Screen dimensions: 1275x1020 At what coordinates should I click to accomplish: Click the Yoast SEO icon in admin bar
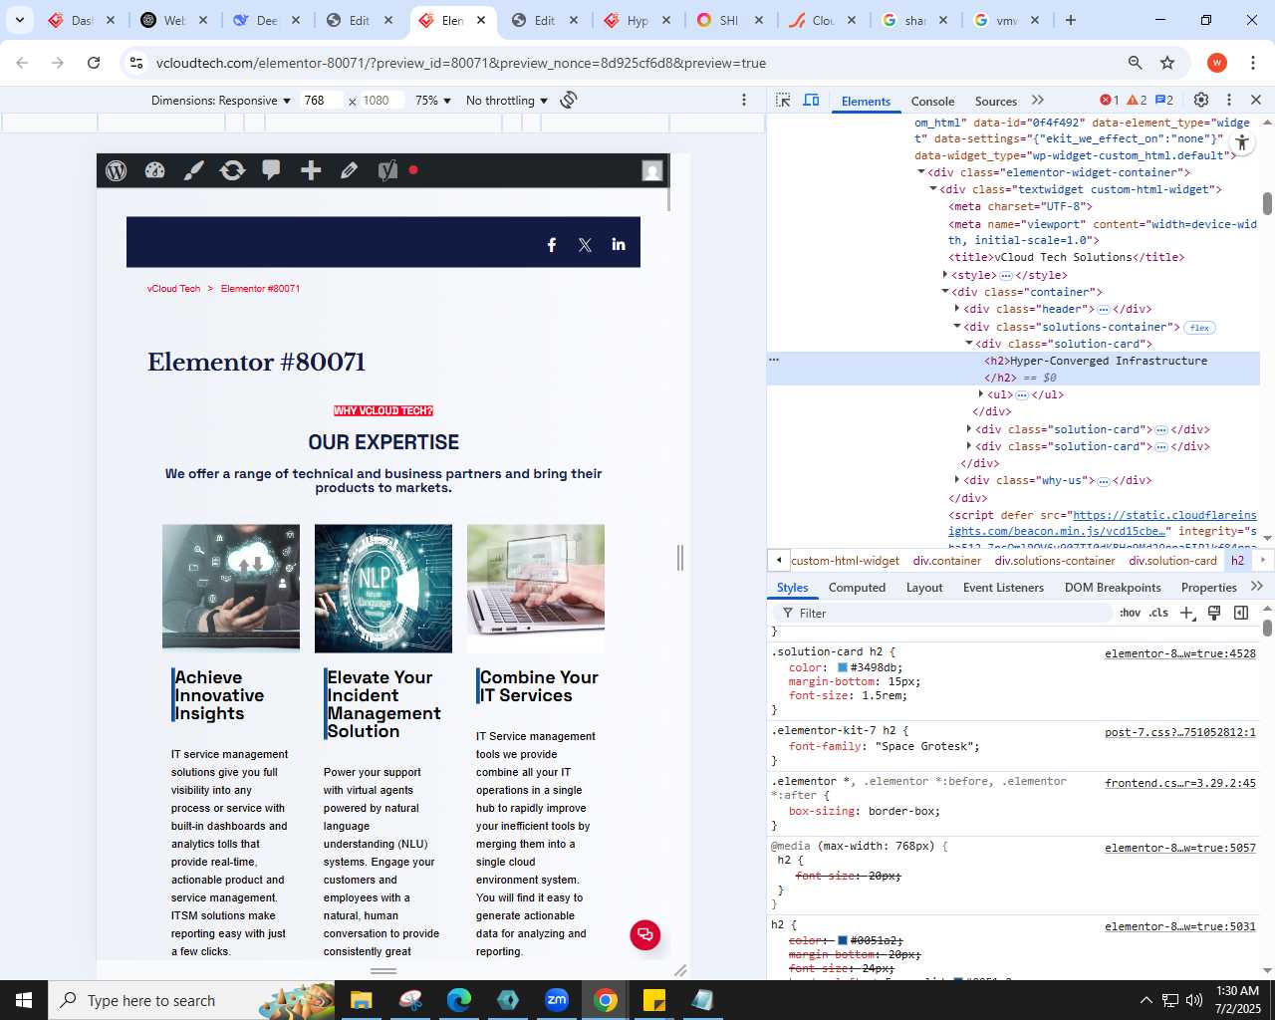point(387,170)
